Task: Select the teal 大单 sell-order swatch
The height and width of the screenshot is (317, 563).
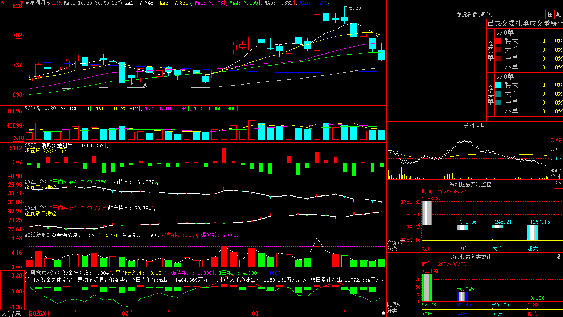Action: [498, 94]
